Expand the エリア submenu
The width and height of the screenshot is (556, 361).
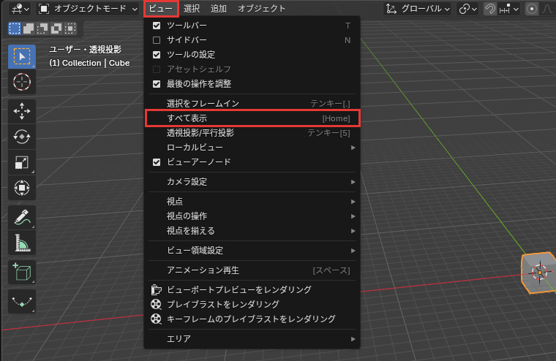tap(252, 338)
